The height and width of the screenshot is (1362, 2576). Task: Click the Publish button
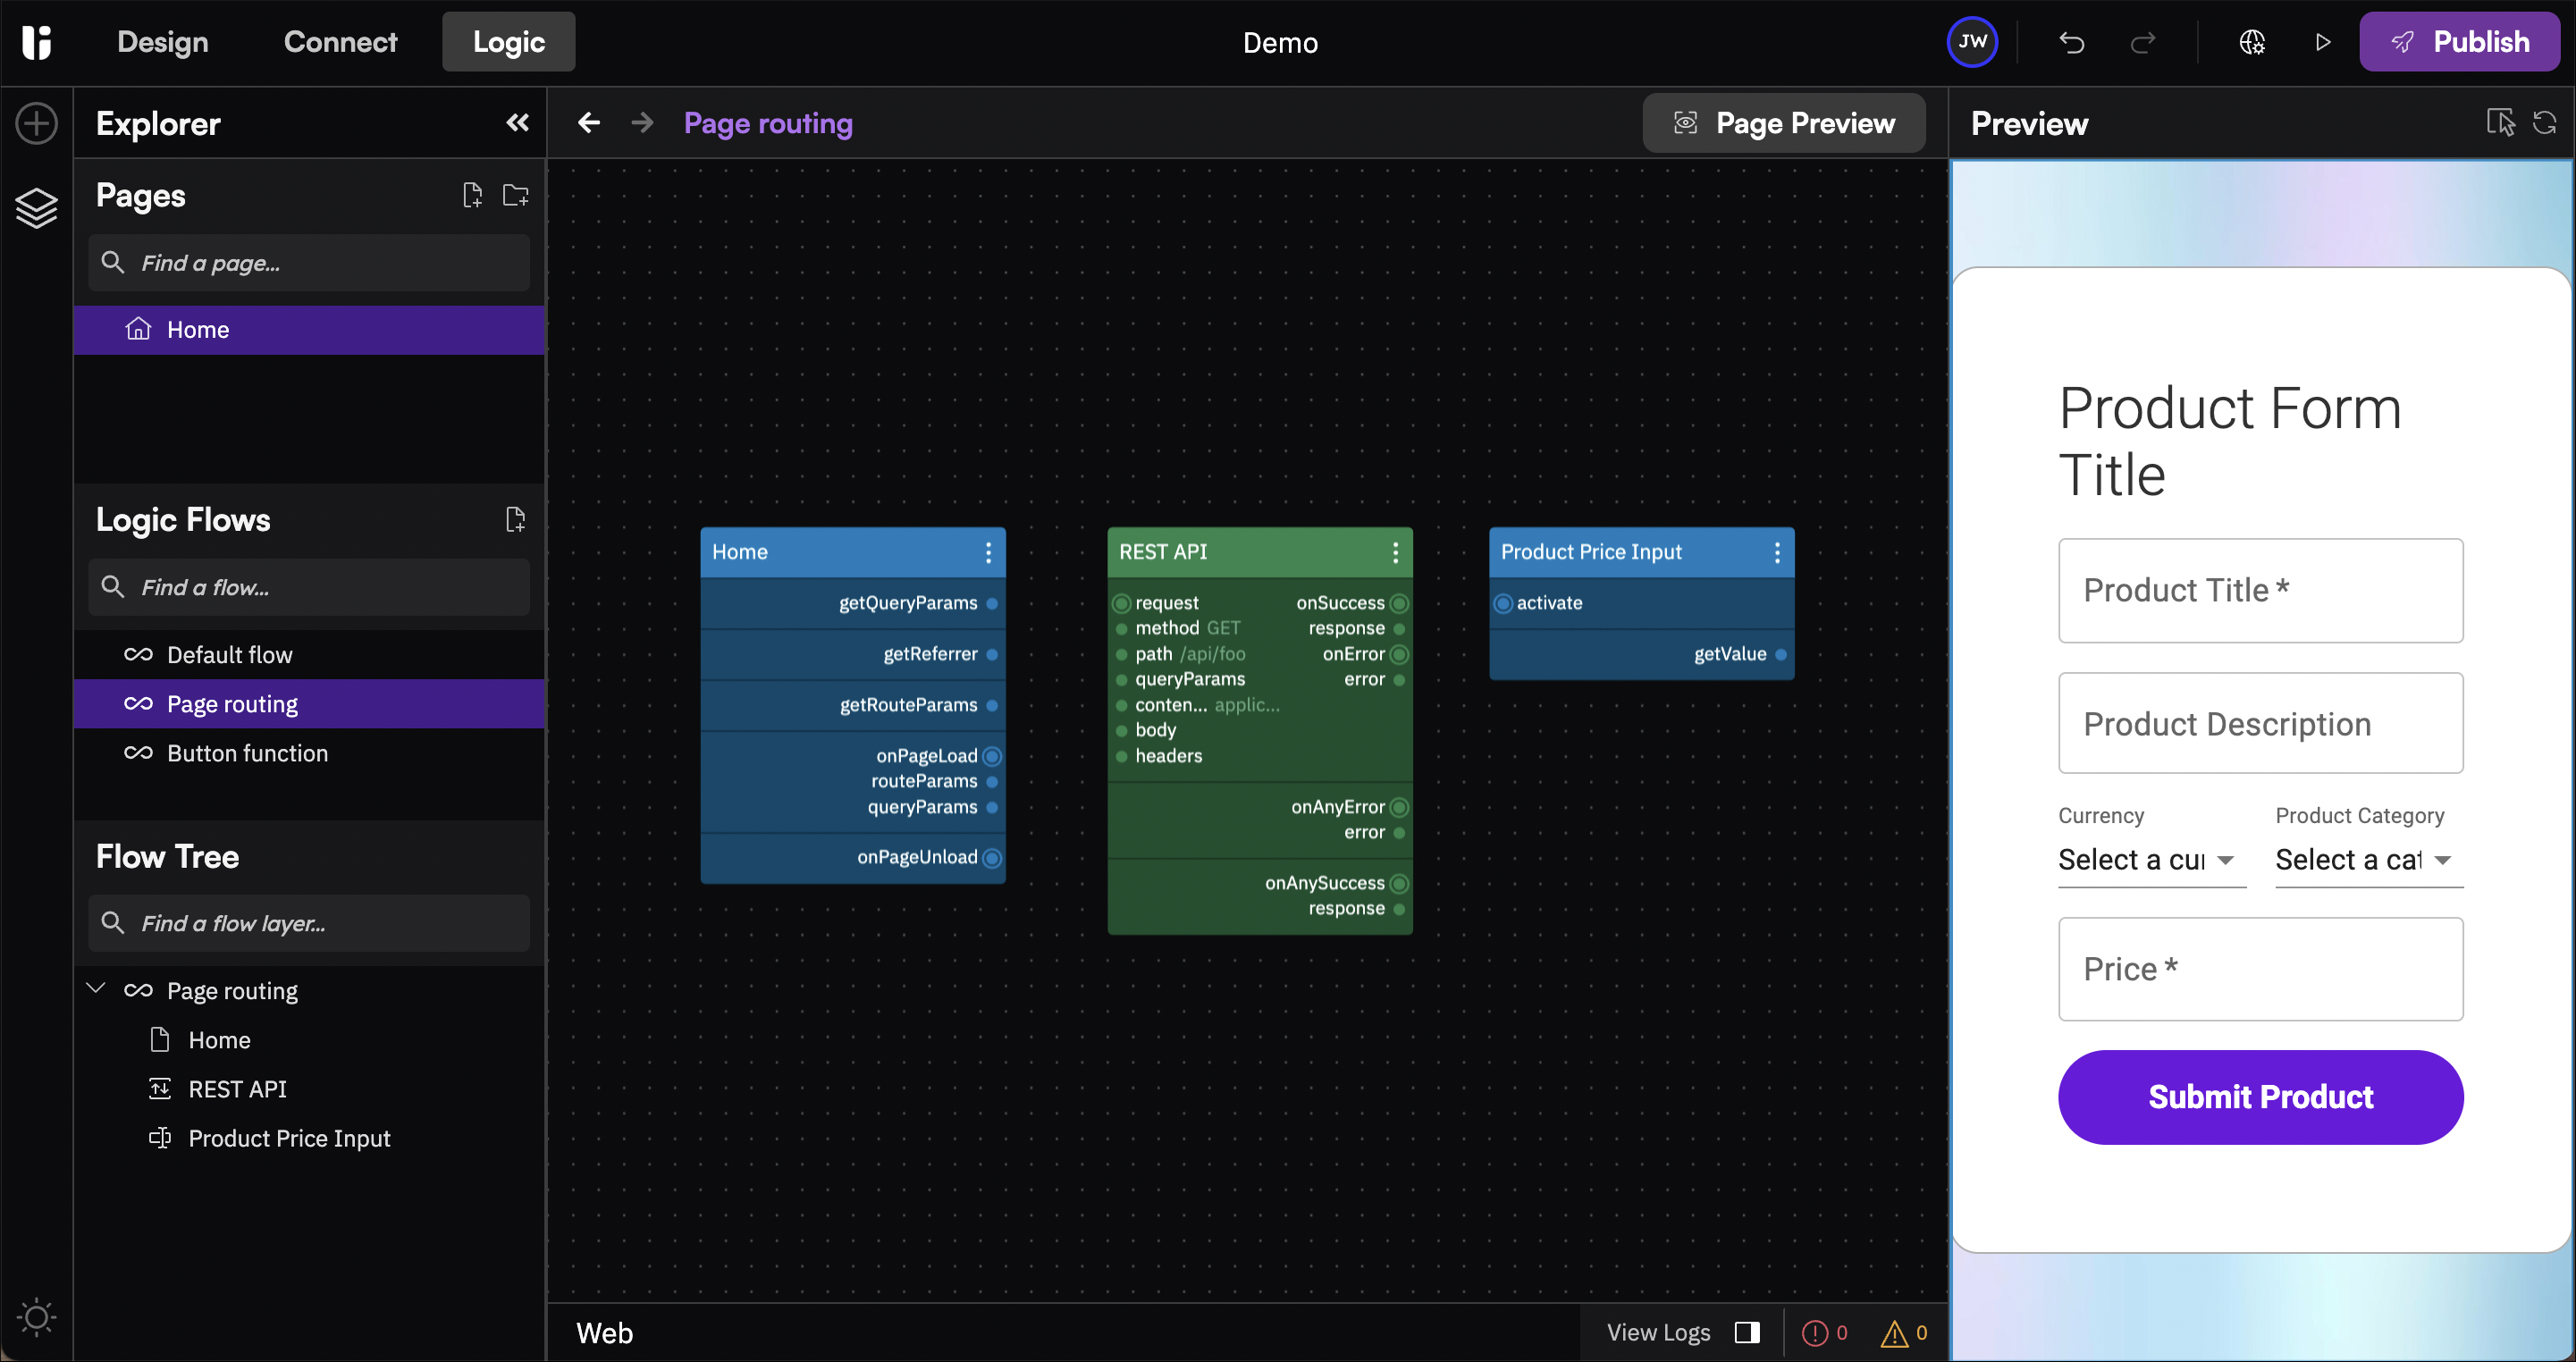(x=2459, y=42)
